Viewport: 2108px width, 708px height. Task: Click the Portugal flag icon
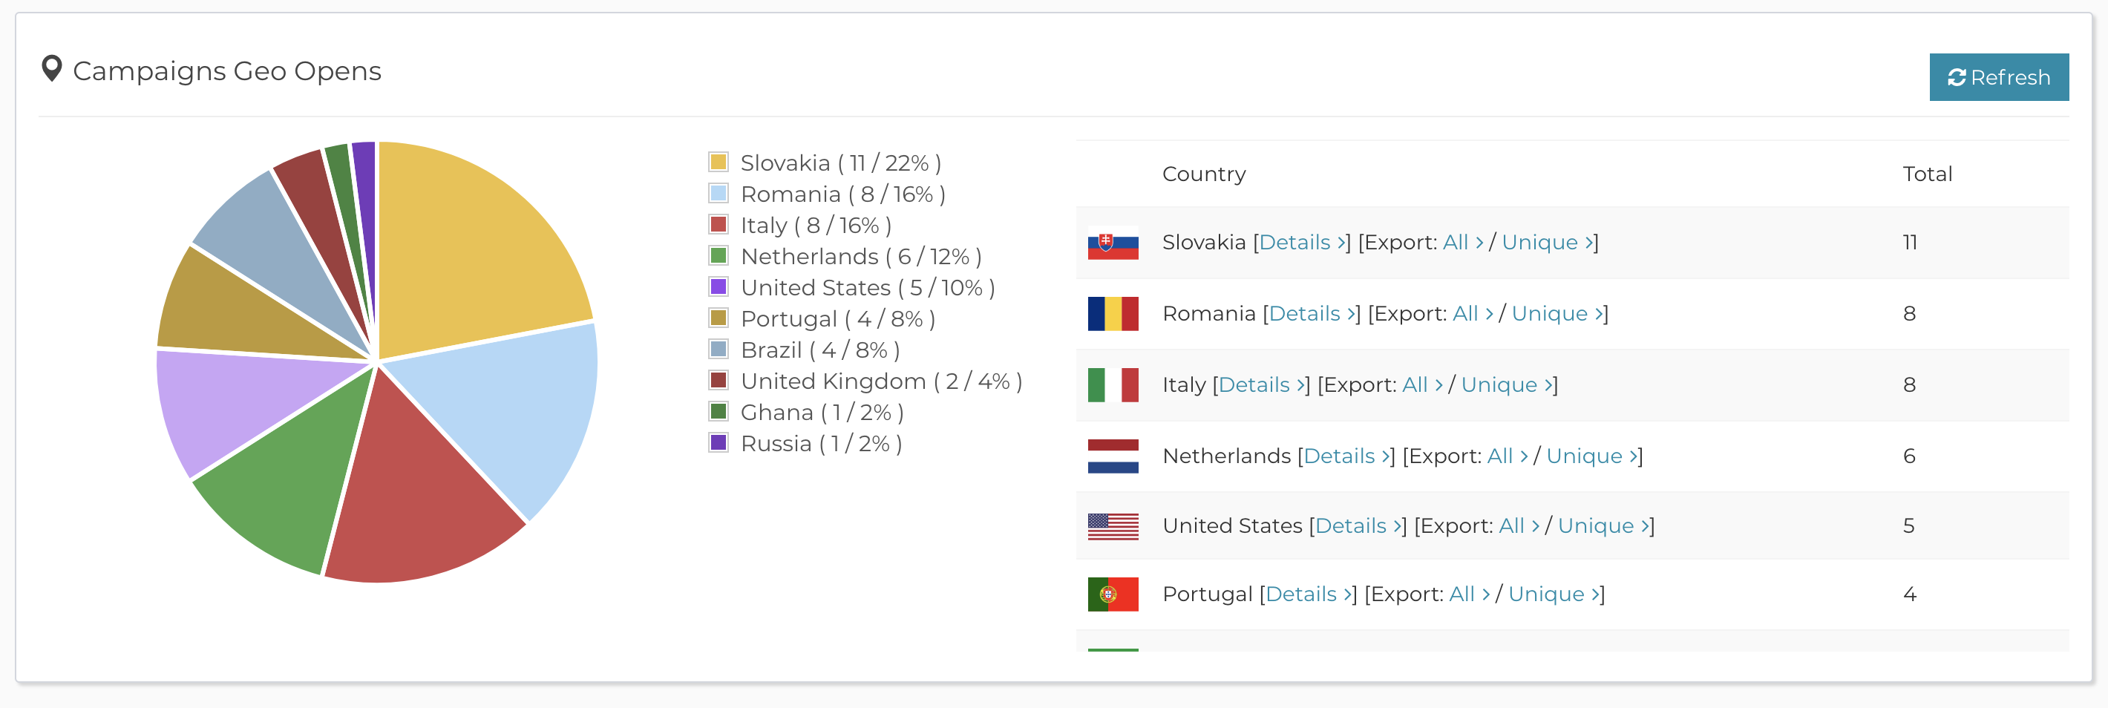pyautogui.click(x=1112, y=594)
